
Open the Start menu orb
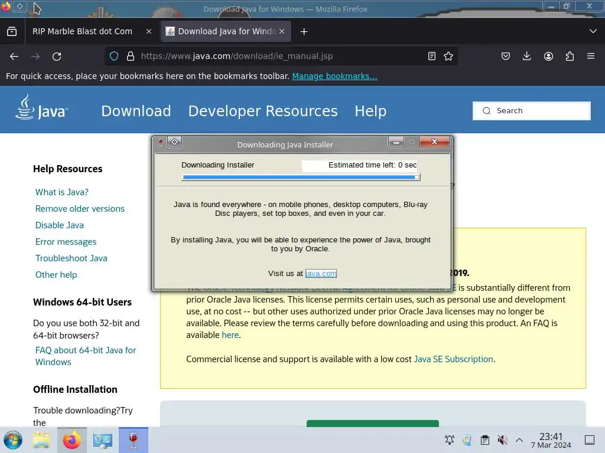13,440
